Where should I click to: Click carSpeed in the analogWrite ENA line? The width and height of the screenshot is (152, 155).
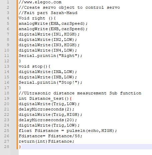(72, 23)
